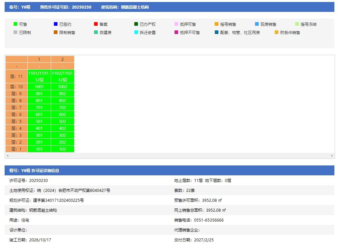Click the orange 摇号销售 legend swatch
Image resolution: width=339 pixels, height=247 pixels.
coord(216,24)
